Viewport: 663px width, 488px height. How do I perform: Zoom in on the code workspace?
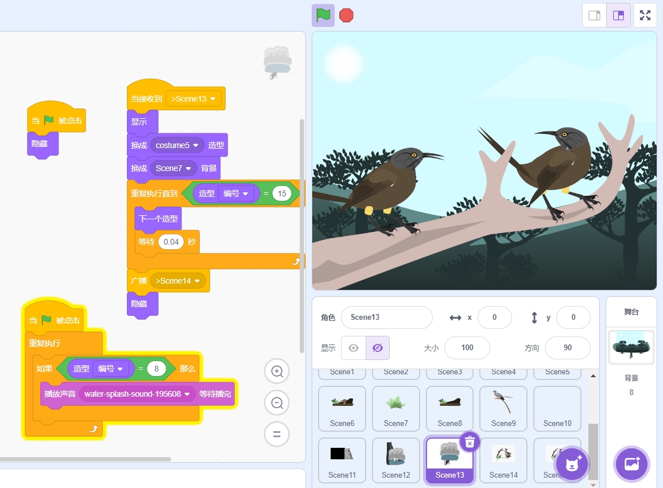(x=277, y=371)
